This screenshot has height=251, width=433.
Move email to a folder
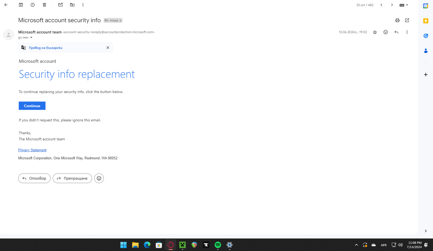(72, 5)
